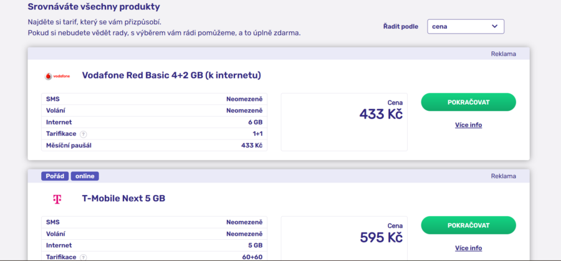The width and height of the screenshot is (561, 261).
Task: Select the Vodafone Internet 6 GB row
Action: tap(154, 122)
